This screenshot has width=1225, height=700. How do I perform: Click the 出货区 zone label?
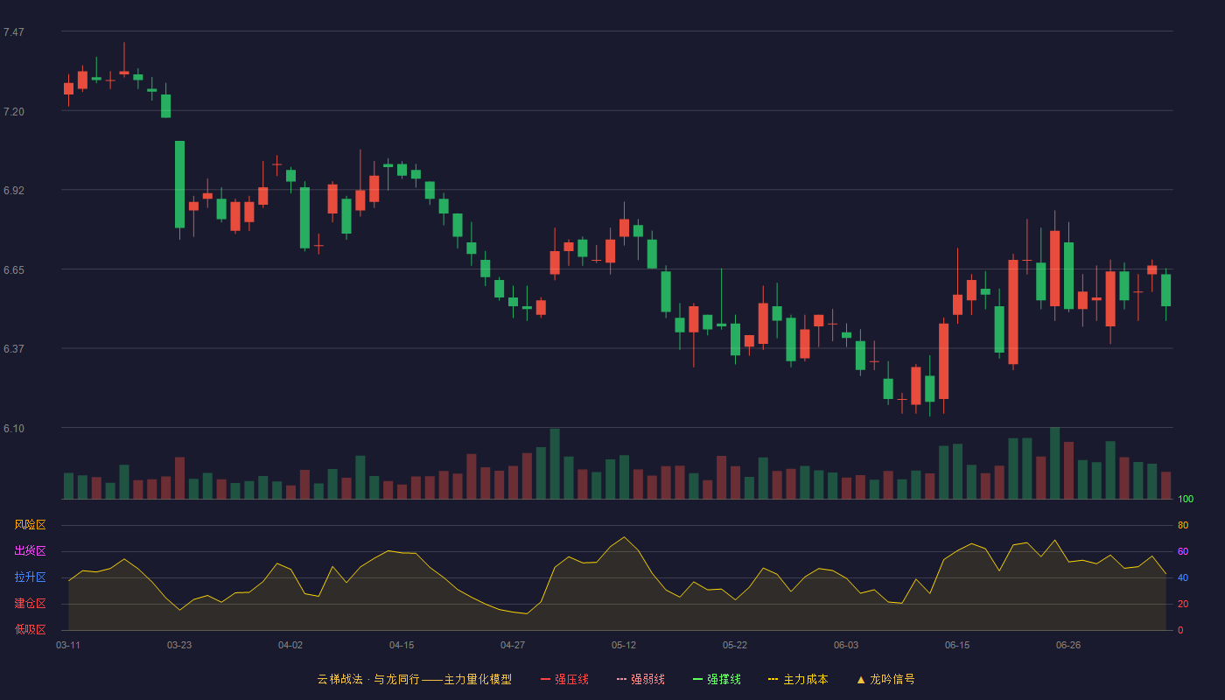pyautogui.click(x=30, y=551)
